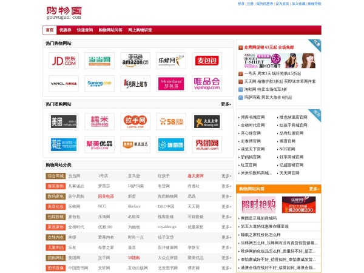Screen dimensions: 364x273
Task: Open the 大众点评 logo tile
Action: click(x=207, y=121)
